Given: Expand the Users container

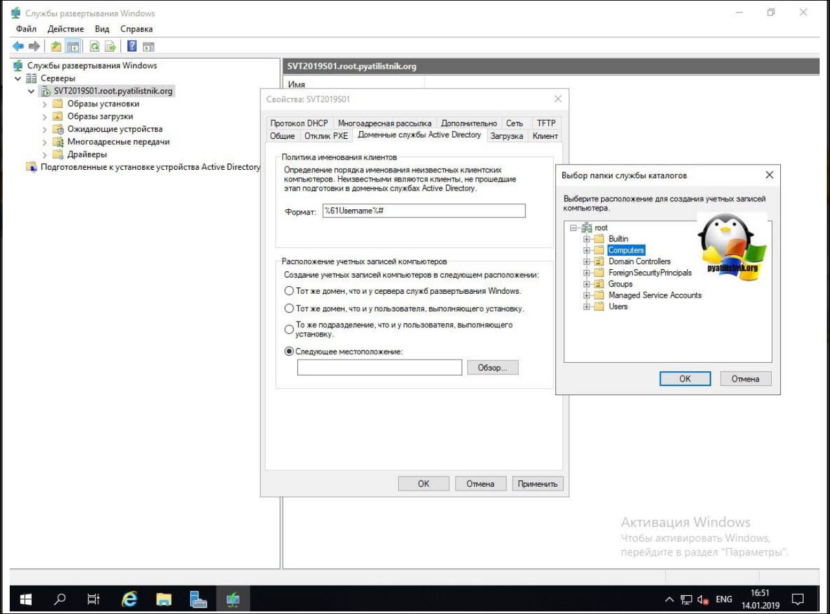Looking at the screenshot, I should 587,307.
